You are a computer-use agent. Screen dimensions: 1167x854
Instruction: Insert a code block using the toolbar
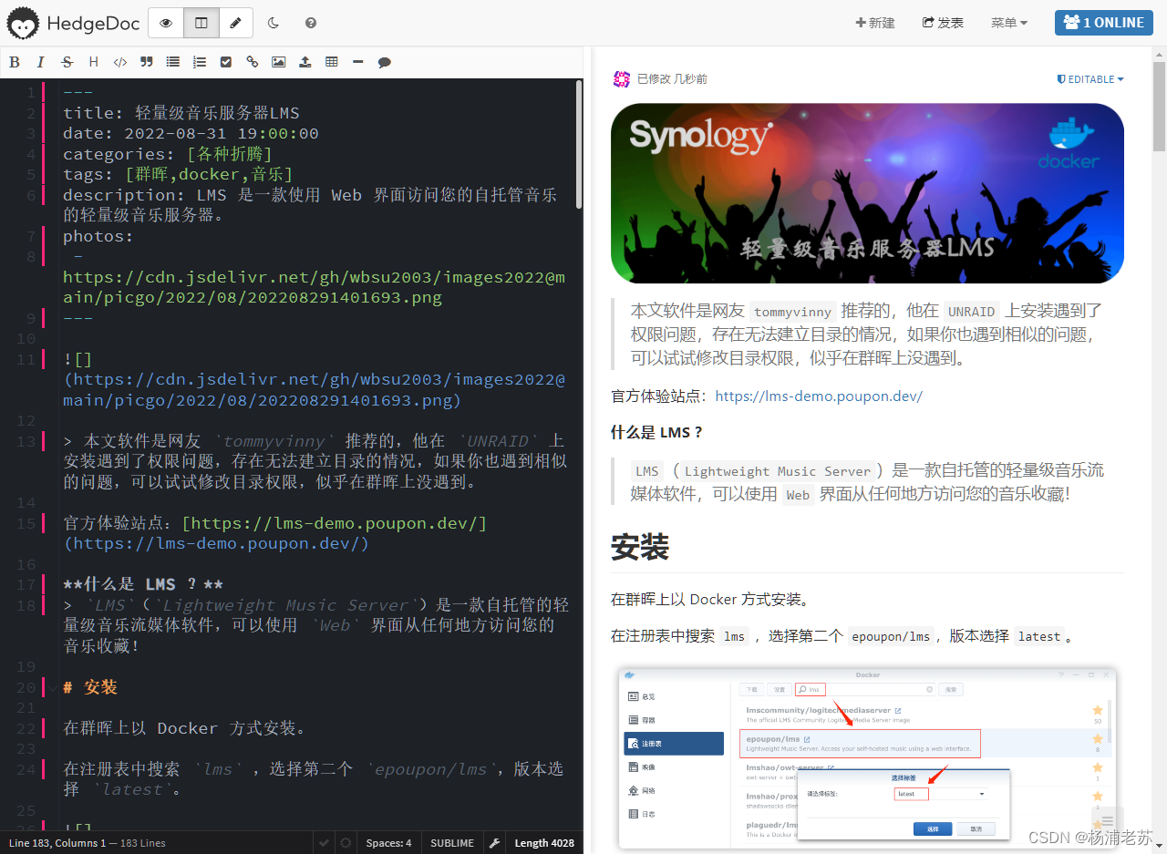[119, 62]
